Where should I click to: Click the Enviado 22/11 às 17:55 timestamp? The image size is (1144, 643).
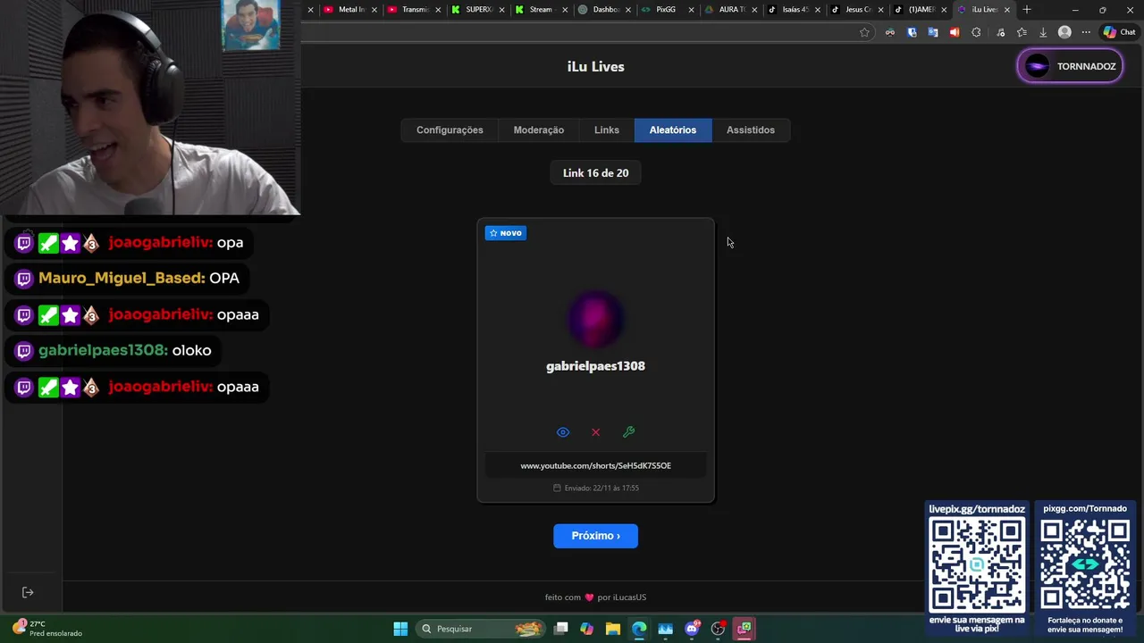point(596,488)
